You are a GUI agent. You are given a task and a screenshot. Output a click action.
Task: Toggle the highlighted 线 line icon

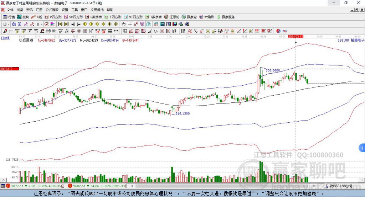pyautogui.click(x=148, y=24)
